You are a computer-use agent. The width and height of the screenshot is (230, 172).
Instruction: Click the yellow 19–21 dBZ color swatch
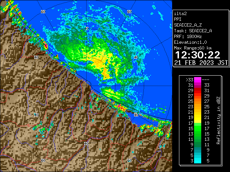[x=198, y=118]
